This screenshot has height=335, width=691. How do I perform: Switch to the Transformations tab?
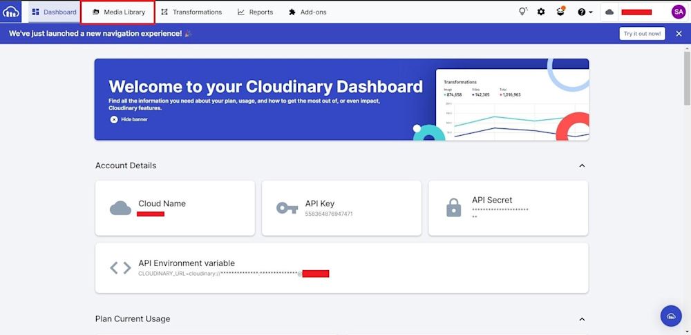(191, 12)
